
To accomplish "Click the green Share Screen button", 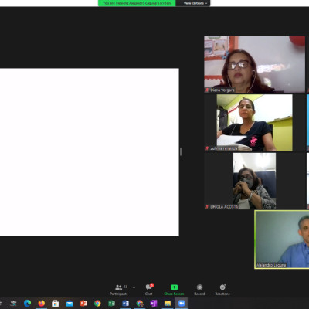I will coord(174,290).
